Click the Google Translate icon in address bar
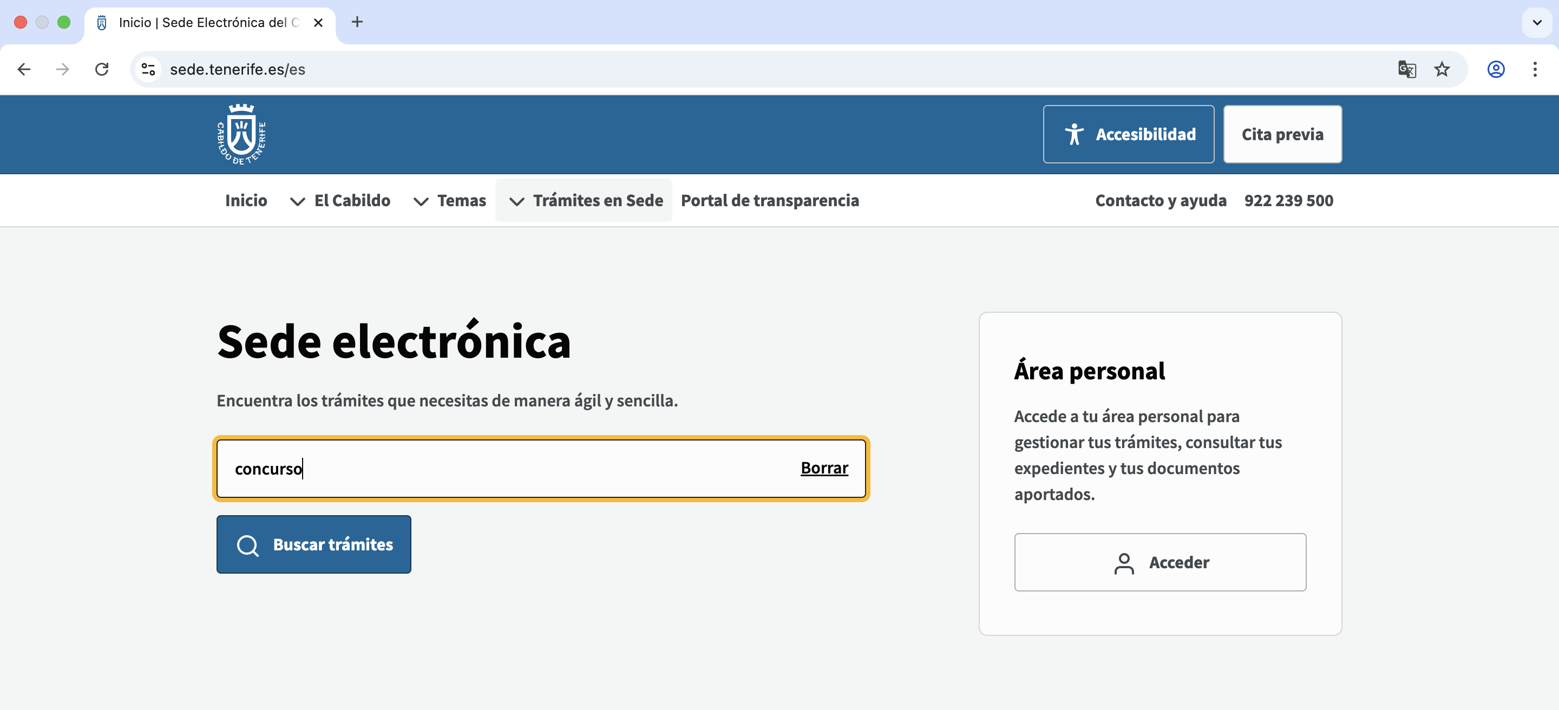This screenshot has height=710, width=1559. (1406, 70)
